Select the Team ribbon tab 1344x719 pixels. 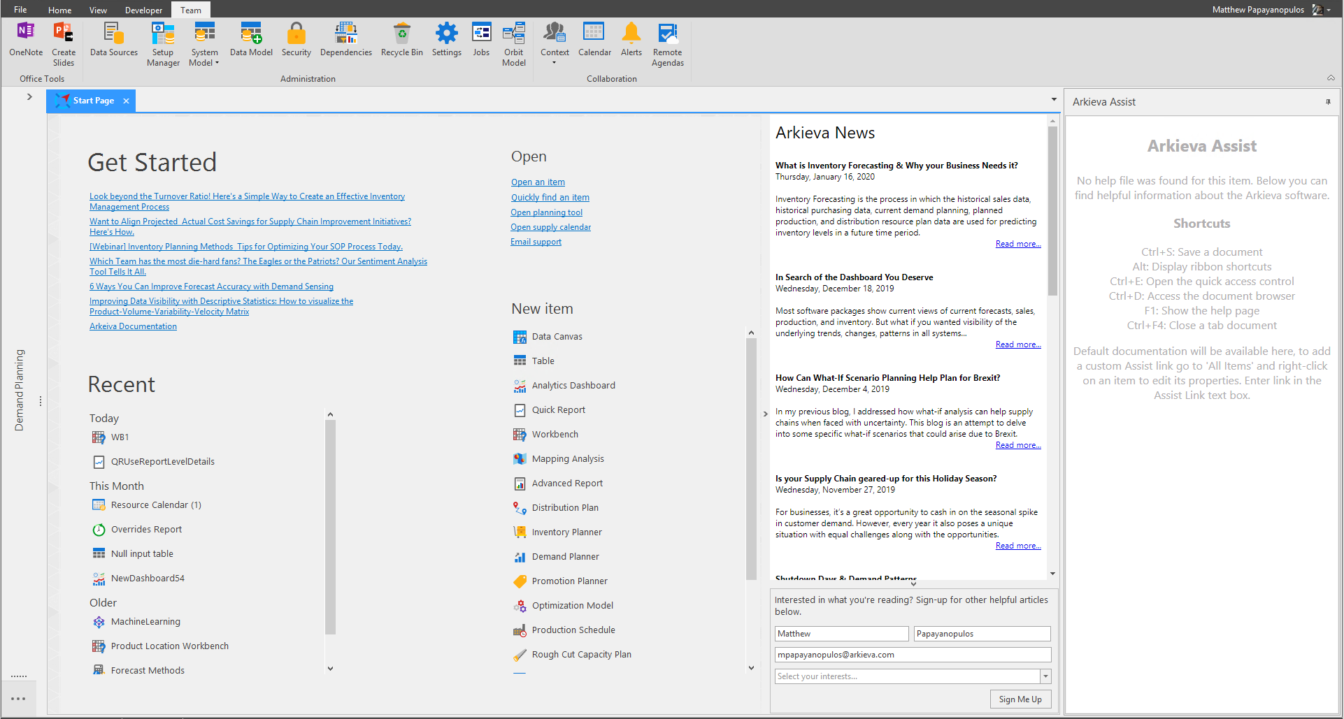[x=191, y=10]
